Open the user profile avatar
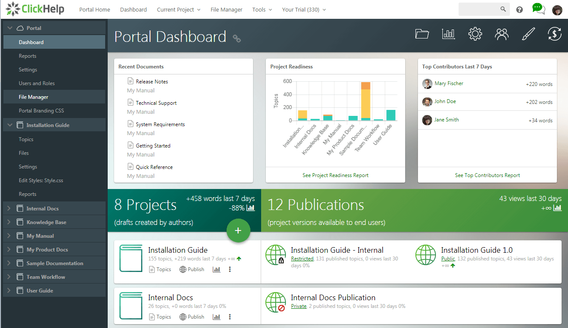The height and width of the screenshot is (328, 568). (x=557, y=10)
